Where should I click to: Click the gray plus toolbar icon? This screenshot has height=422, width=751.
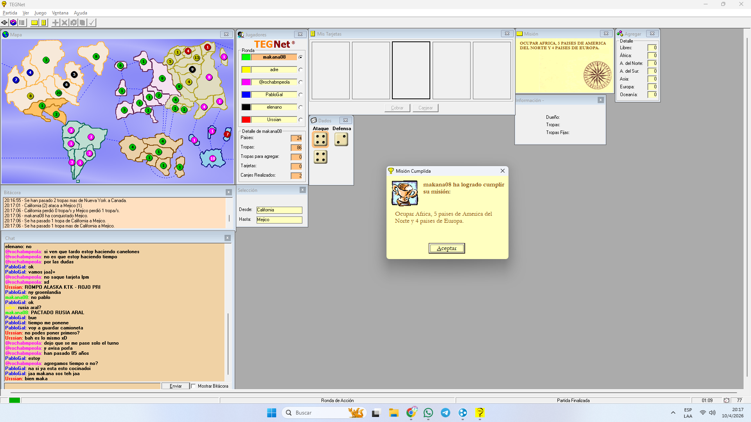(56, 23)
